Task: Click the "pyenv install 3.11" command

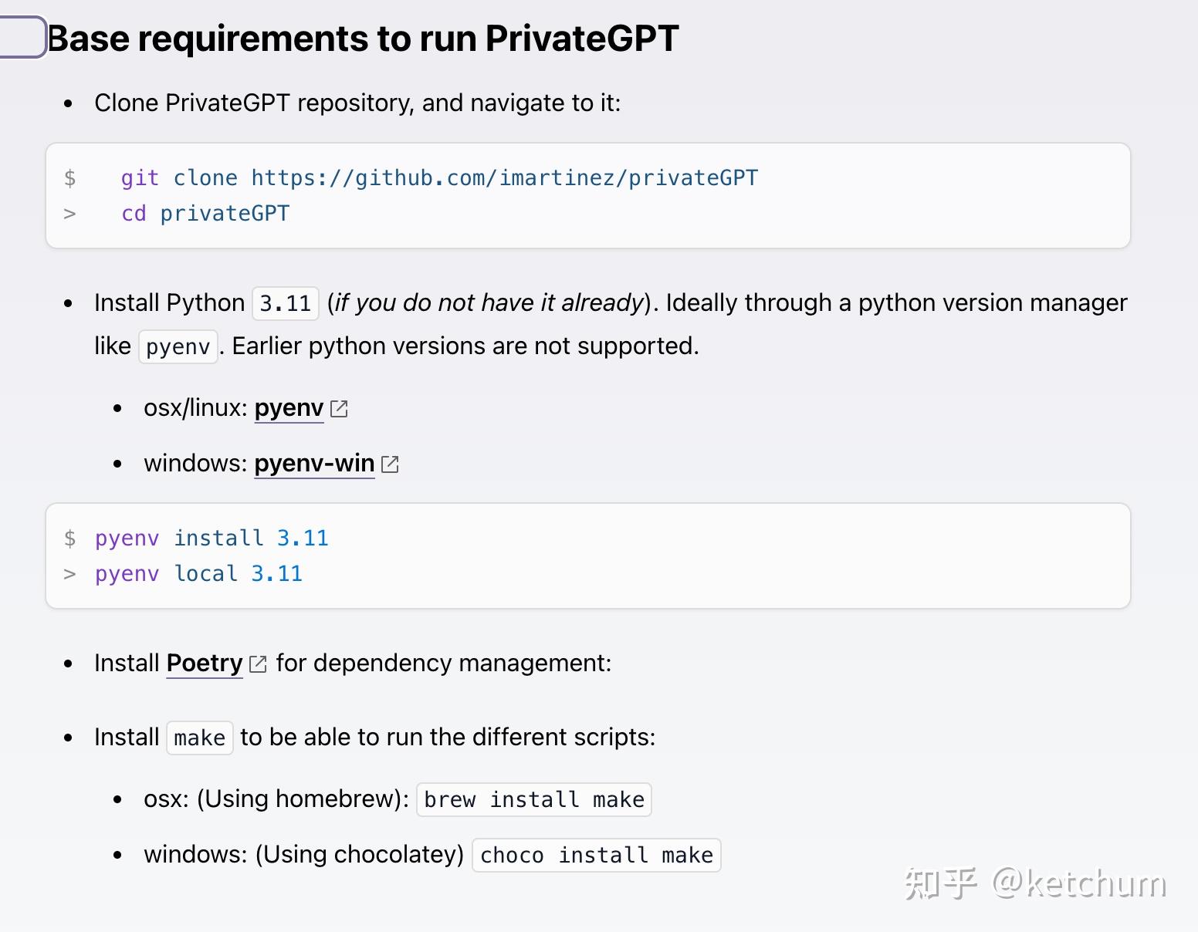Action: point(212,539)
